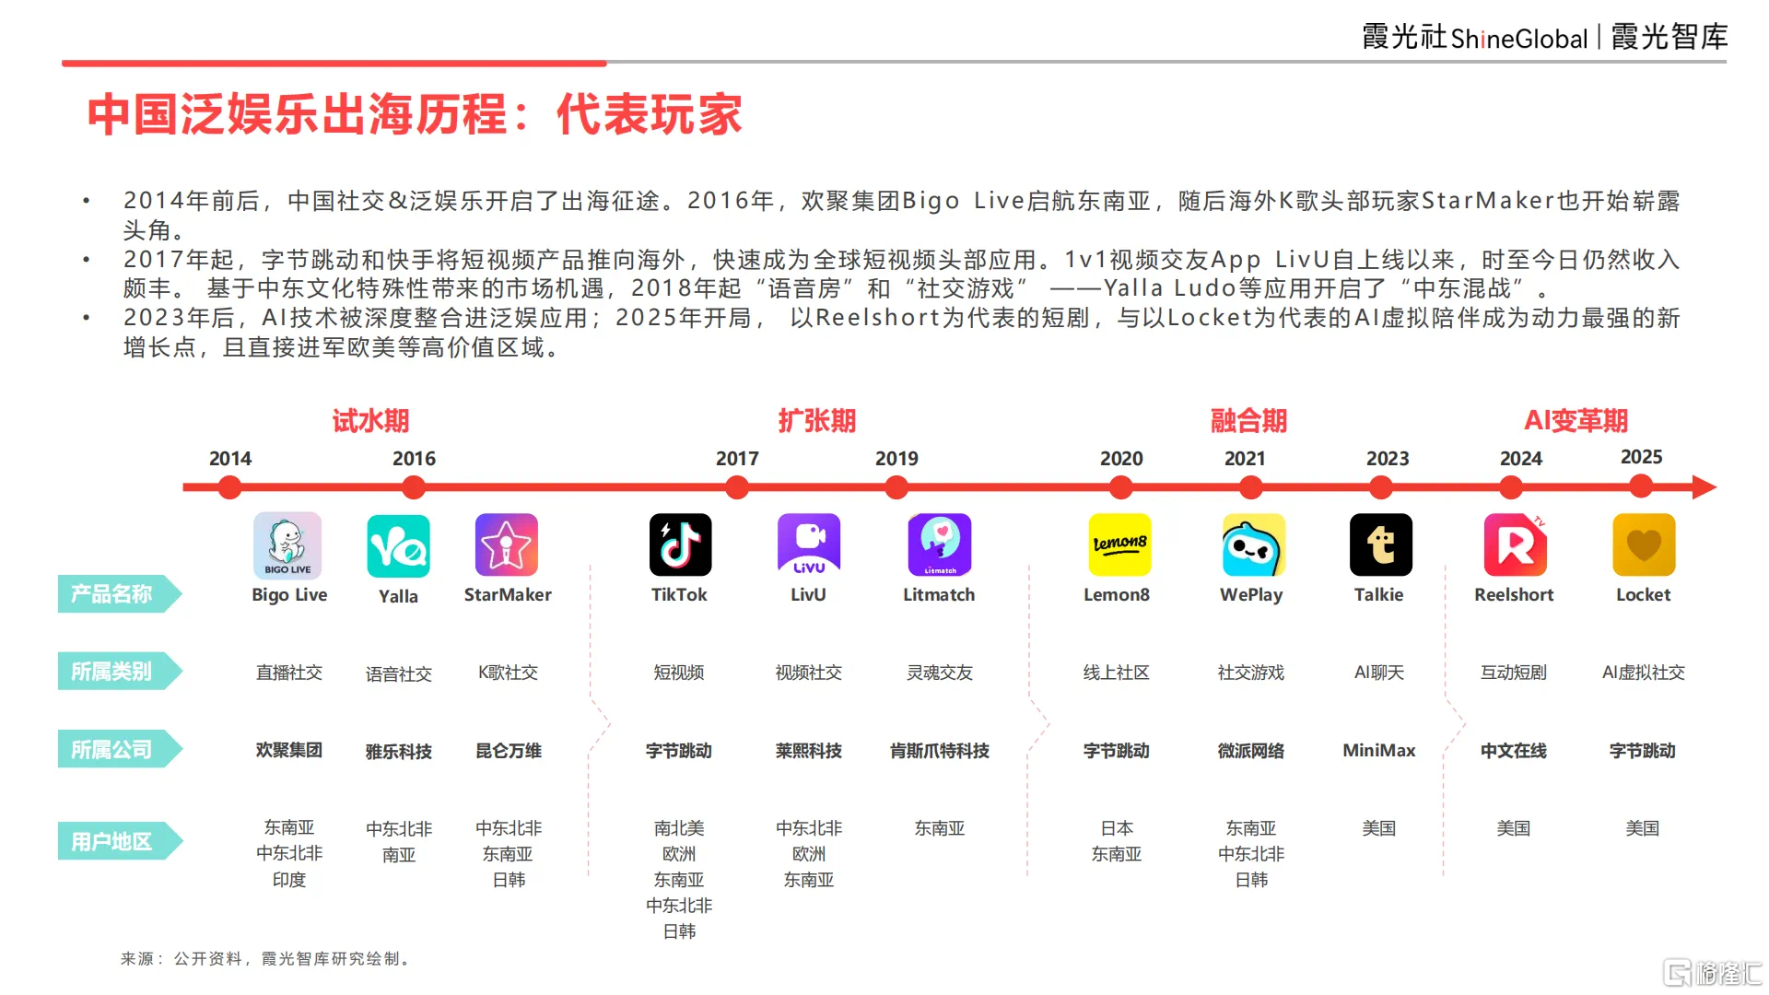Select the Reelshort product name
Image resolution: width=1769 pixels, height=995 pixels.
[x=1514, y=595]
